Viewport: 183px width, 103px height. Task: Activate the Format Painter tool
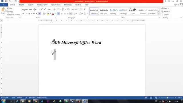pyautogui.click(x=13, y=15)
